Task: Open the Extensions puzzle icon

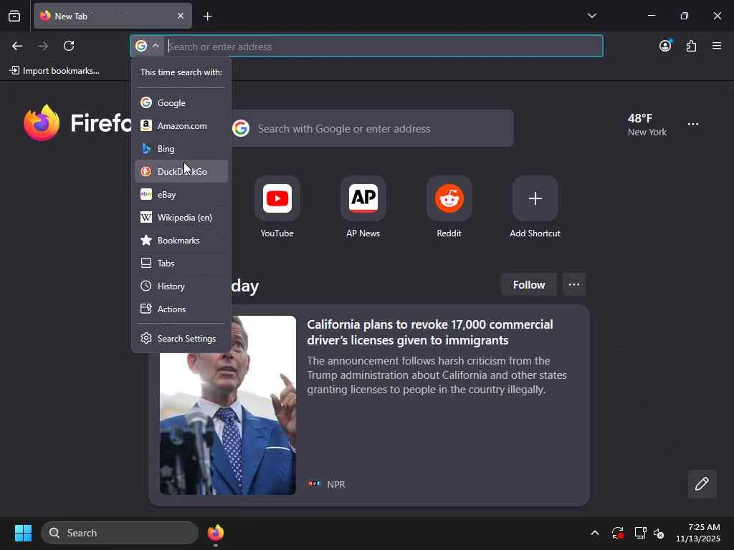Action: point(691,46)
